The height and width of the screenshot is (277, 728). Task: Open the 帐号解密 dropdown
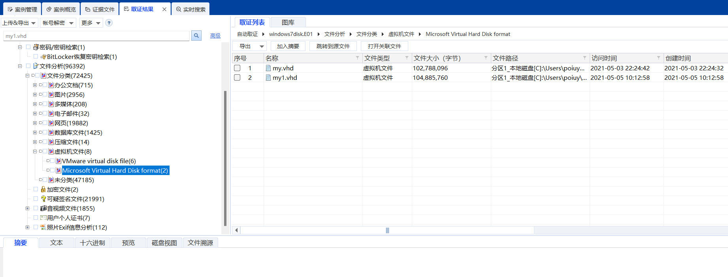[x=58, y=23]
